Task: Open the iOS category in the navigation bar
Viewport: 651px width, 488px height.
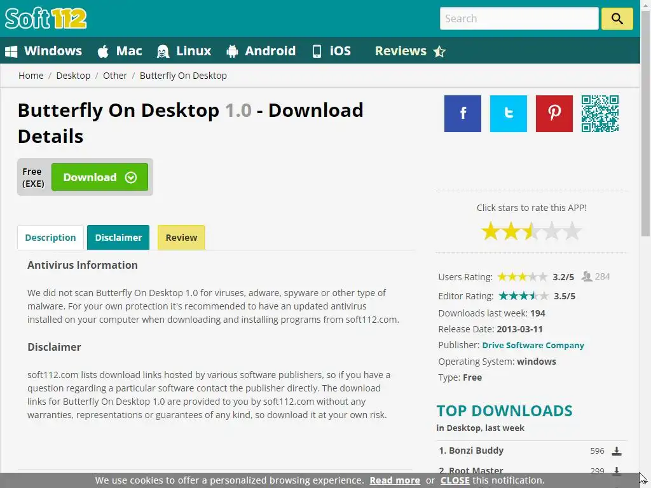Action: pyautogui.click(x=340, y=51)
